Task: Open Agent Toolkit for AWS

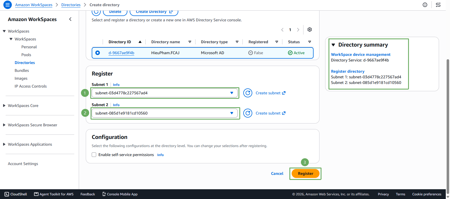Action: coord(54,194)
